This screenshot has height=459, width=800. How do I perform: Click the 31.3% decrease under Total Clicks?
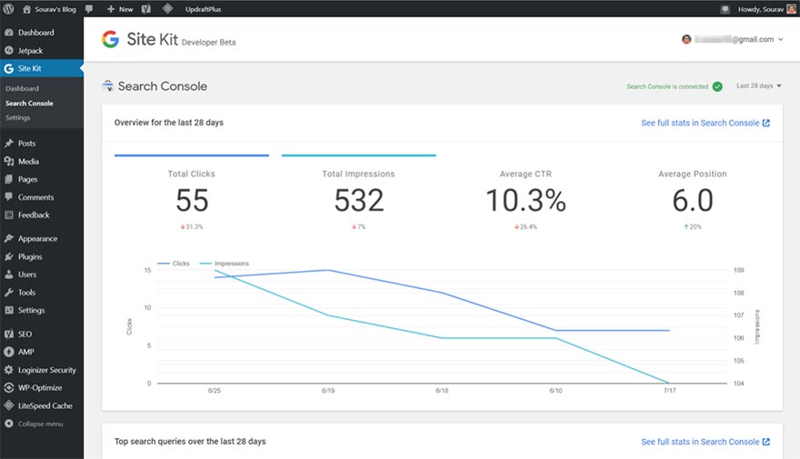tap(191, 226)
